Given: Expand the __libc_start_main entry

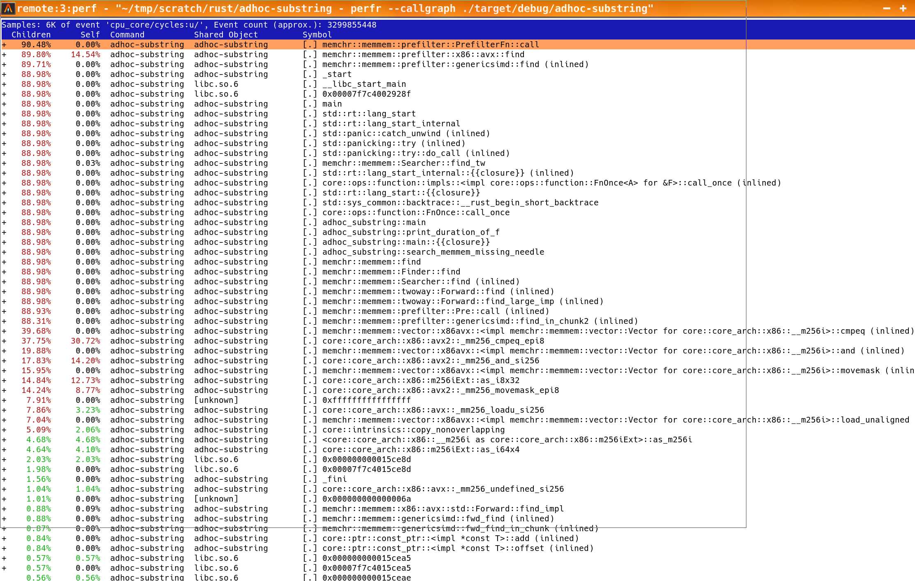Looking at the screenshot, I should (4, 84).
